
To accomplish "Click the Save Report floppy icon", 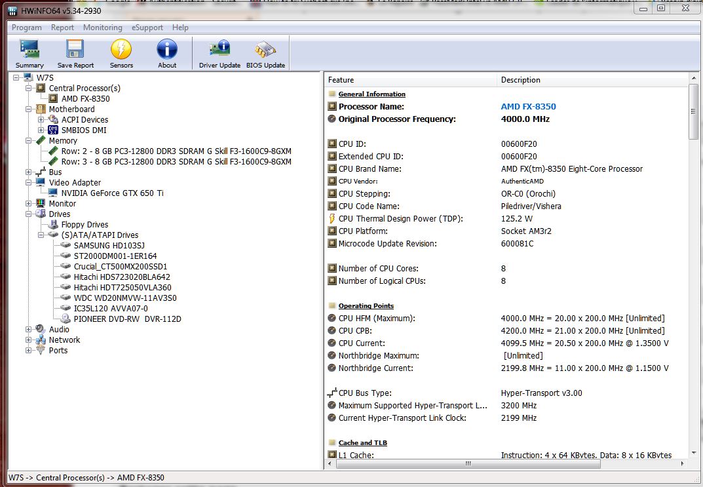I will [75, 53].
